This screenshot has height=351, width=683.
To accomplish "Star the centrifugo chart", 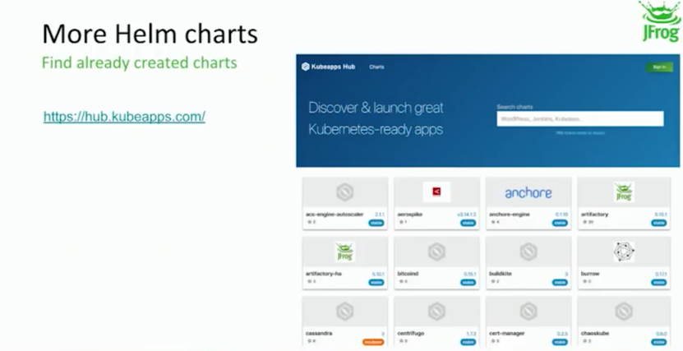I will coord(402,341).
